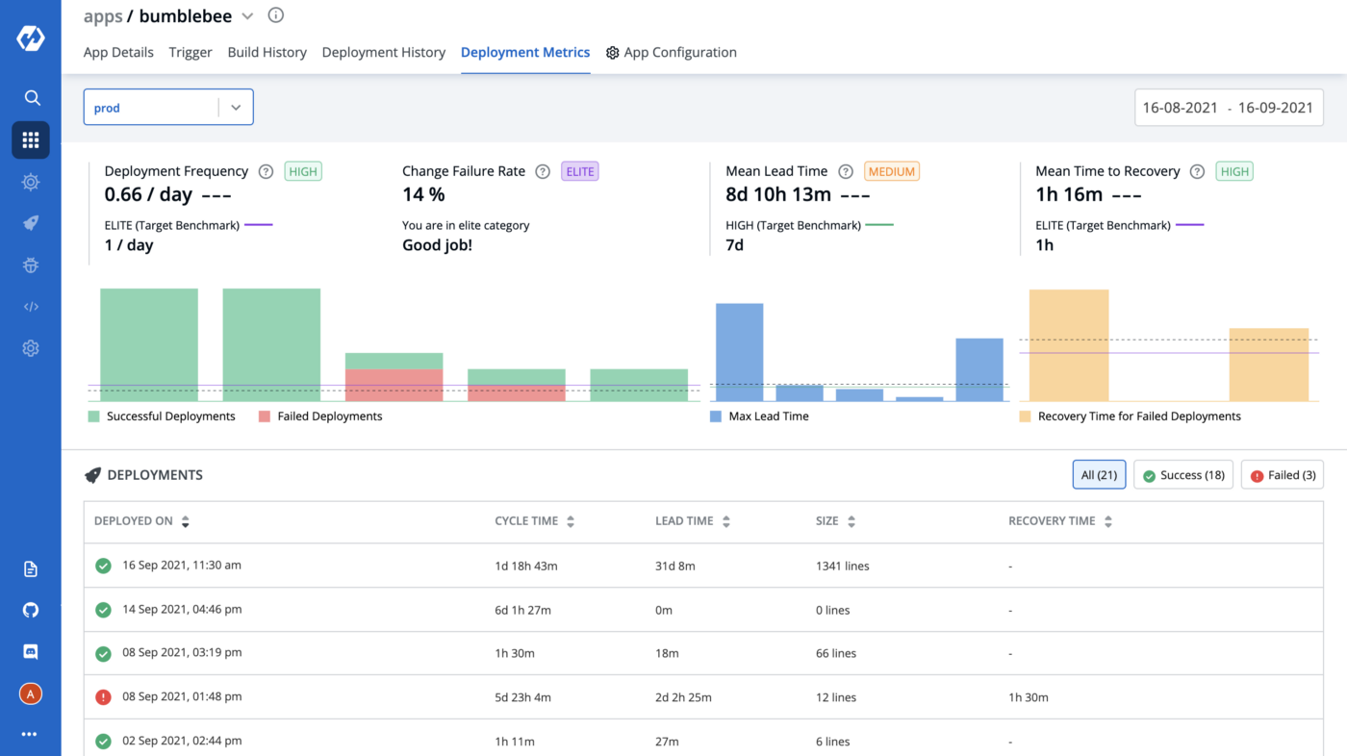Image resolution: width=1347 pixels, height=756 pixels.
Task: Click the info icon beside bumblebee
Action: tap(276, 15)
